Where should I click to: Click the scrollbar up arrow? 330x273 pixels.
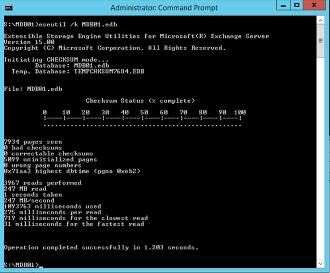click(321, 20)
